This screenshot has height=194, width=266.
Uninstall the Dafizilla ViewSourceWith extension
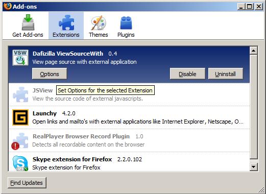click(x=226, y=74)
